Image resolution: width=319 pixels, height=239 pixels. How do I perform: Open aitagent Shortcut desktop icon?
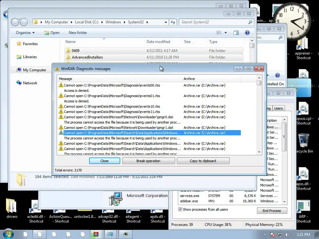(x=133, y=216)
